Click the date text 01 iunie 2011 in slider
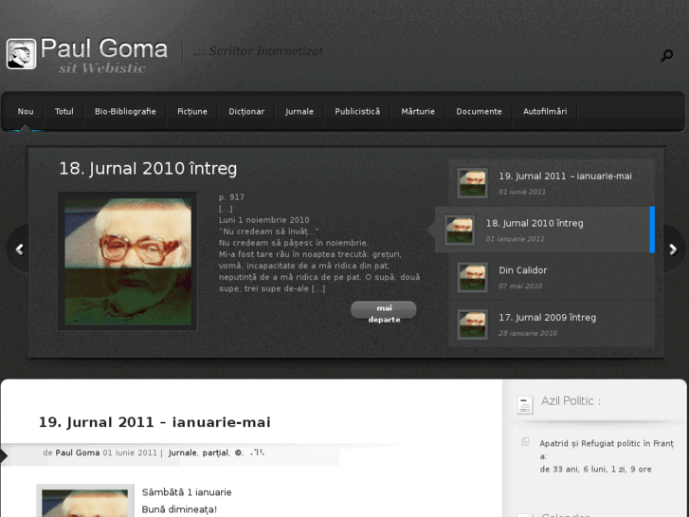The width and height of the screenshot is (689, 517). tap(522, 192)
